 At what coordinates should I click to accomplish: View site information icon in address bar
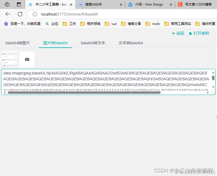[35, 14]
